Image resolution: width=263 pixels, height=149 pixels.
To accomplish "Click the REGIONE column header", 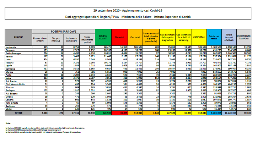I will pos(18,37).
